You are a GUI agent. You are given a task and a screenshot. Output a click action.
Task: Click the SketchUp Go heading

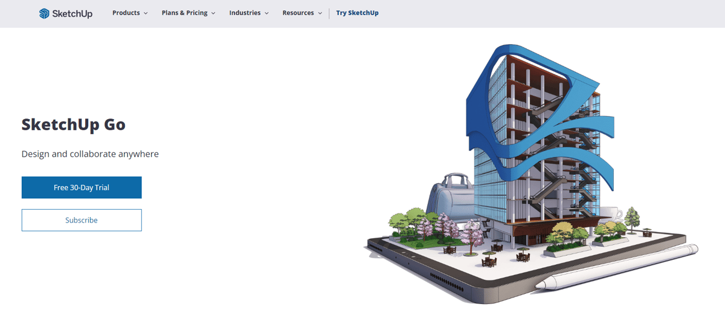(x=74, y=125)
